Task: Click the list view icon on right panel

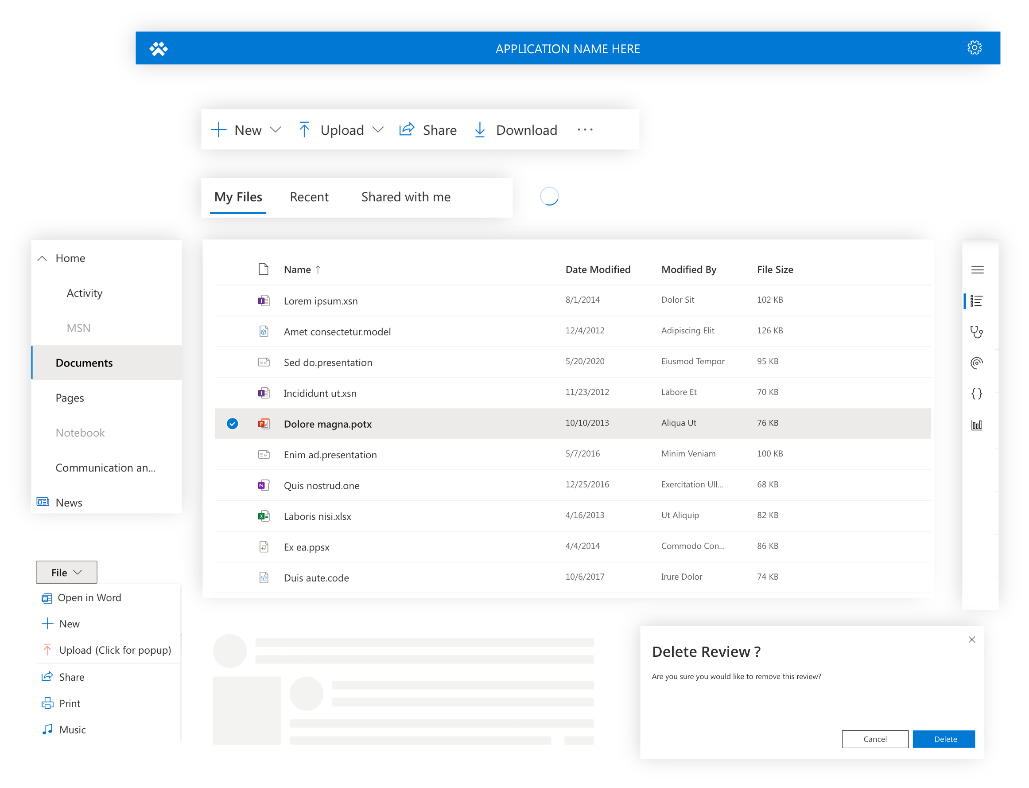Action: tap(977, 300)
